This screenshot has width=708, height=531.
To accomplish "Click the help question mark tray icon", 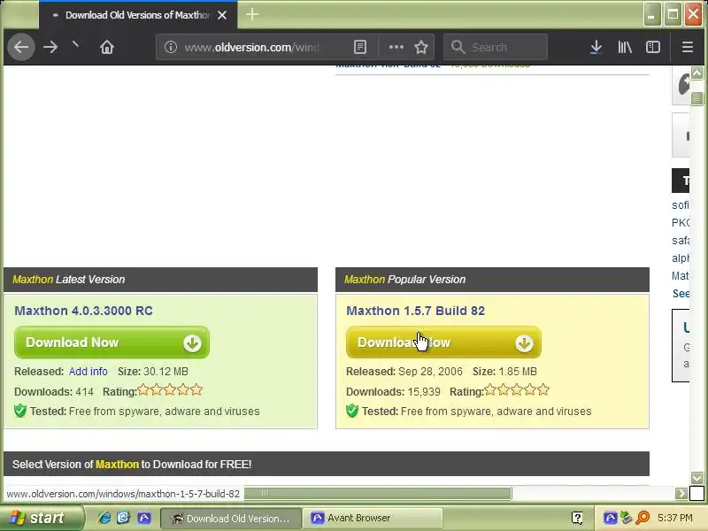I will pyautogui.click(x=577, y=518).
